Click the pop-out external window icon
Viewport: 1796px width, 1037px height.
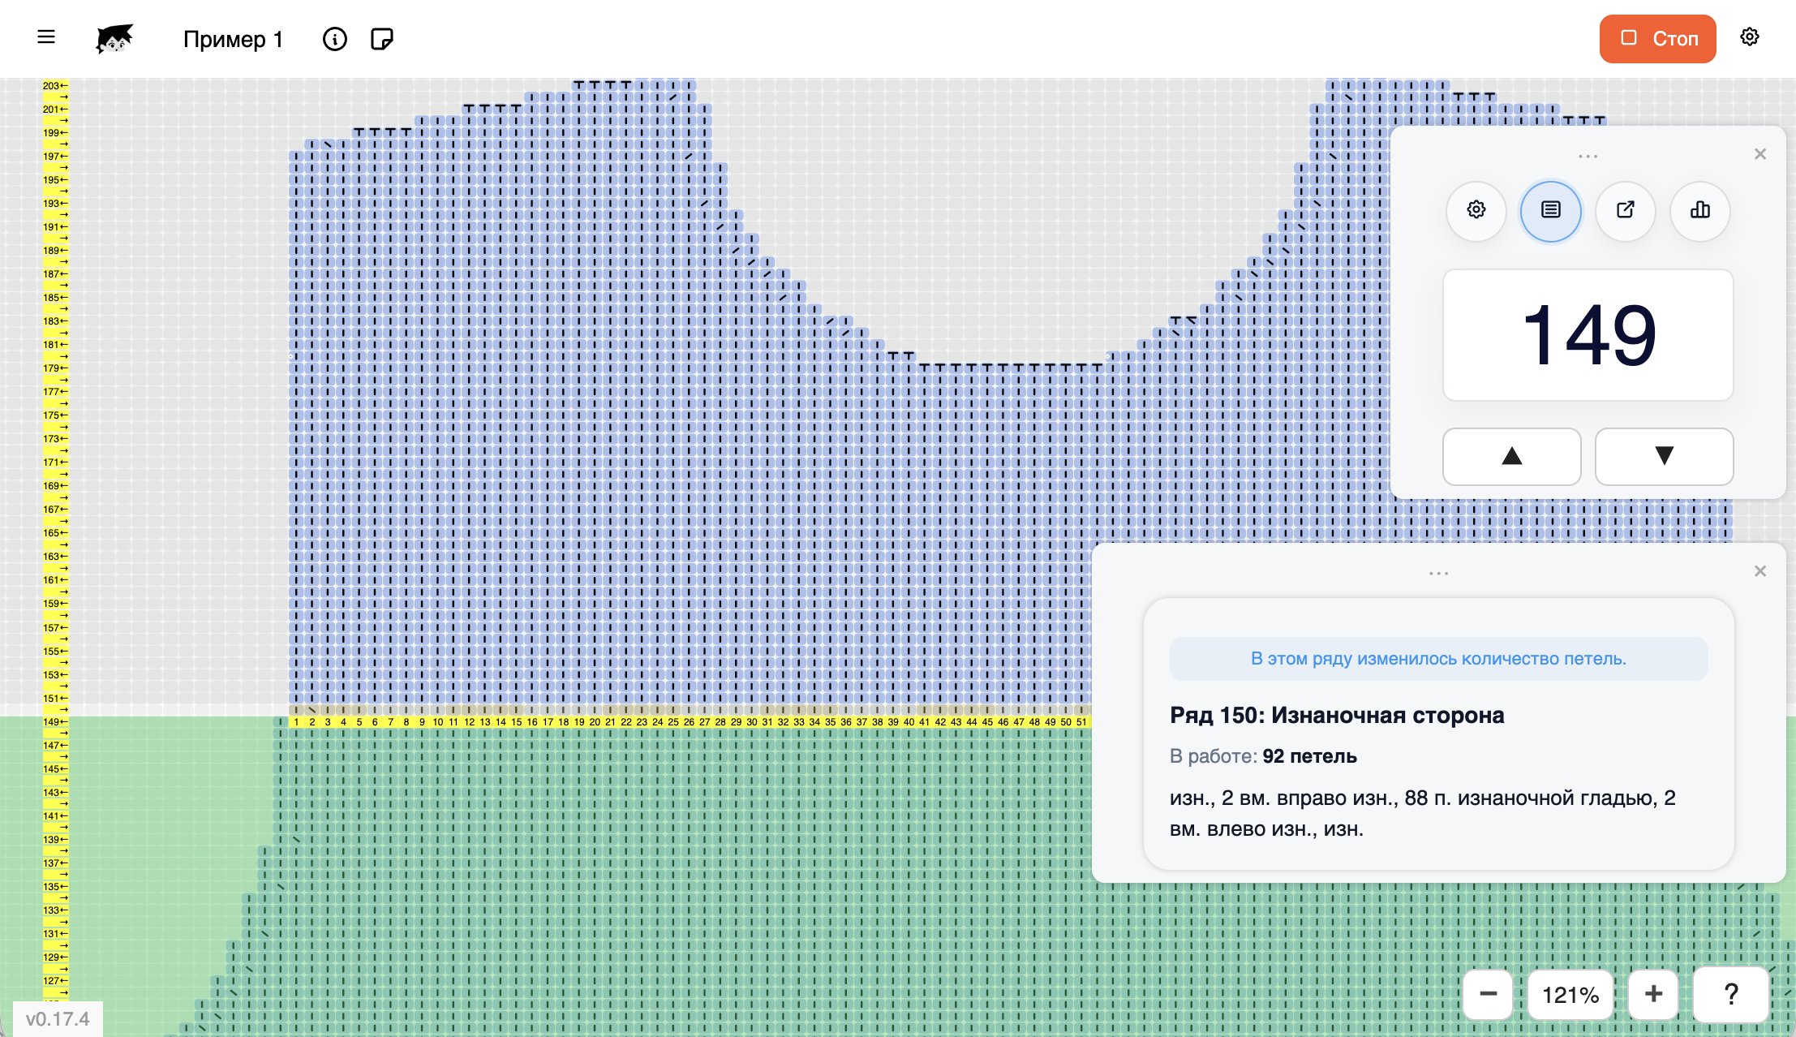click(x=1626, y=210)
